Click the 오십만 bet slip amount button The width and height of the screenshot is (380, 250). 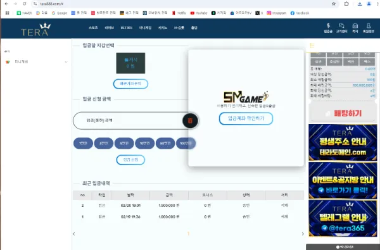click(x=334, y=62)
